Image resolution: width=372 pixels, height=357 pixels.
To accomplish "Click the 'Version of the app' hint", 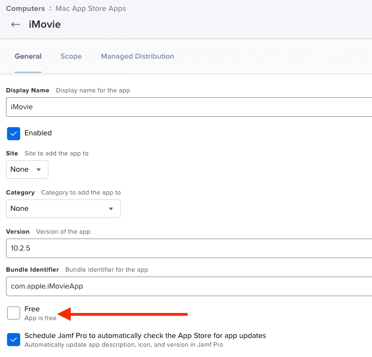I will (x=63, y=231).
